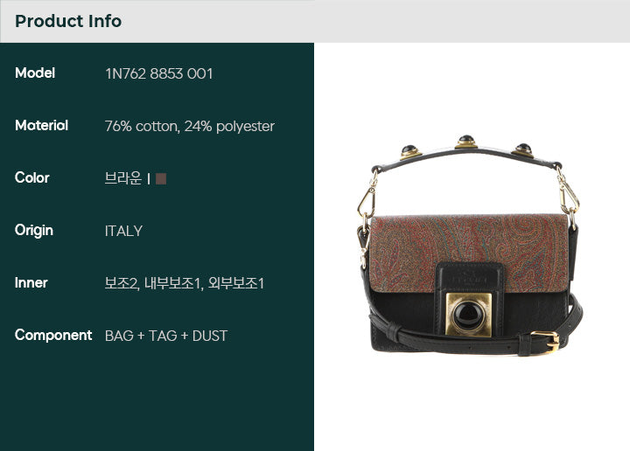Click the Model label
The height and width of the screenshot is (451, 630).
(x=35, y=73)
